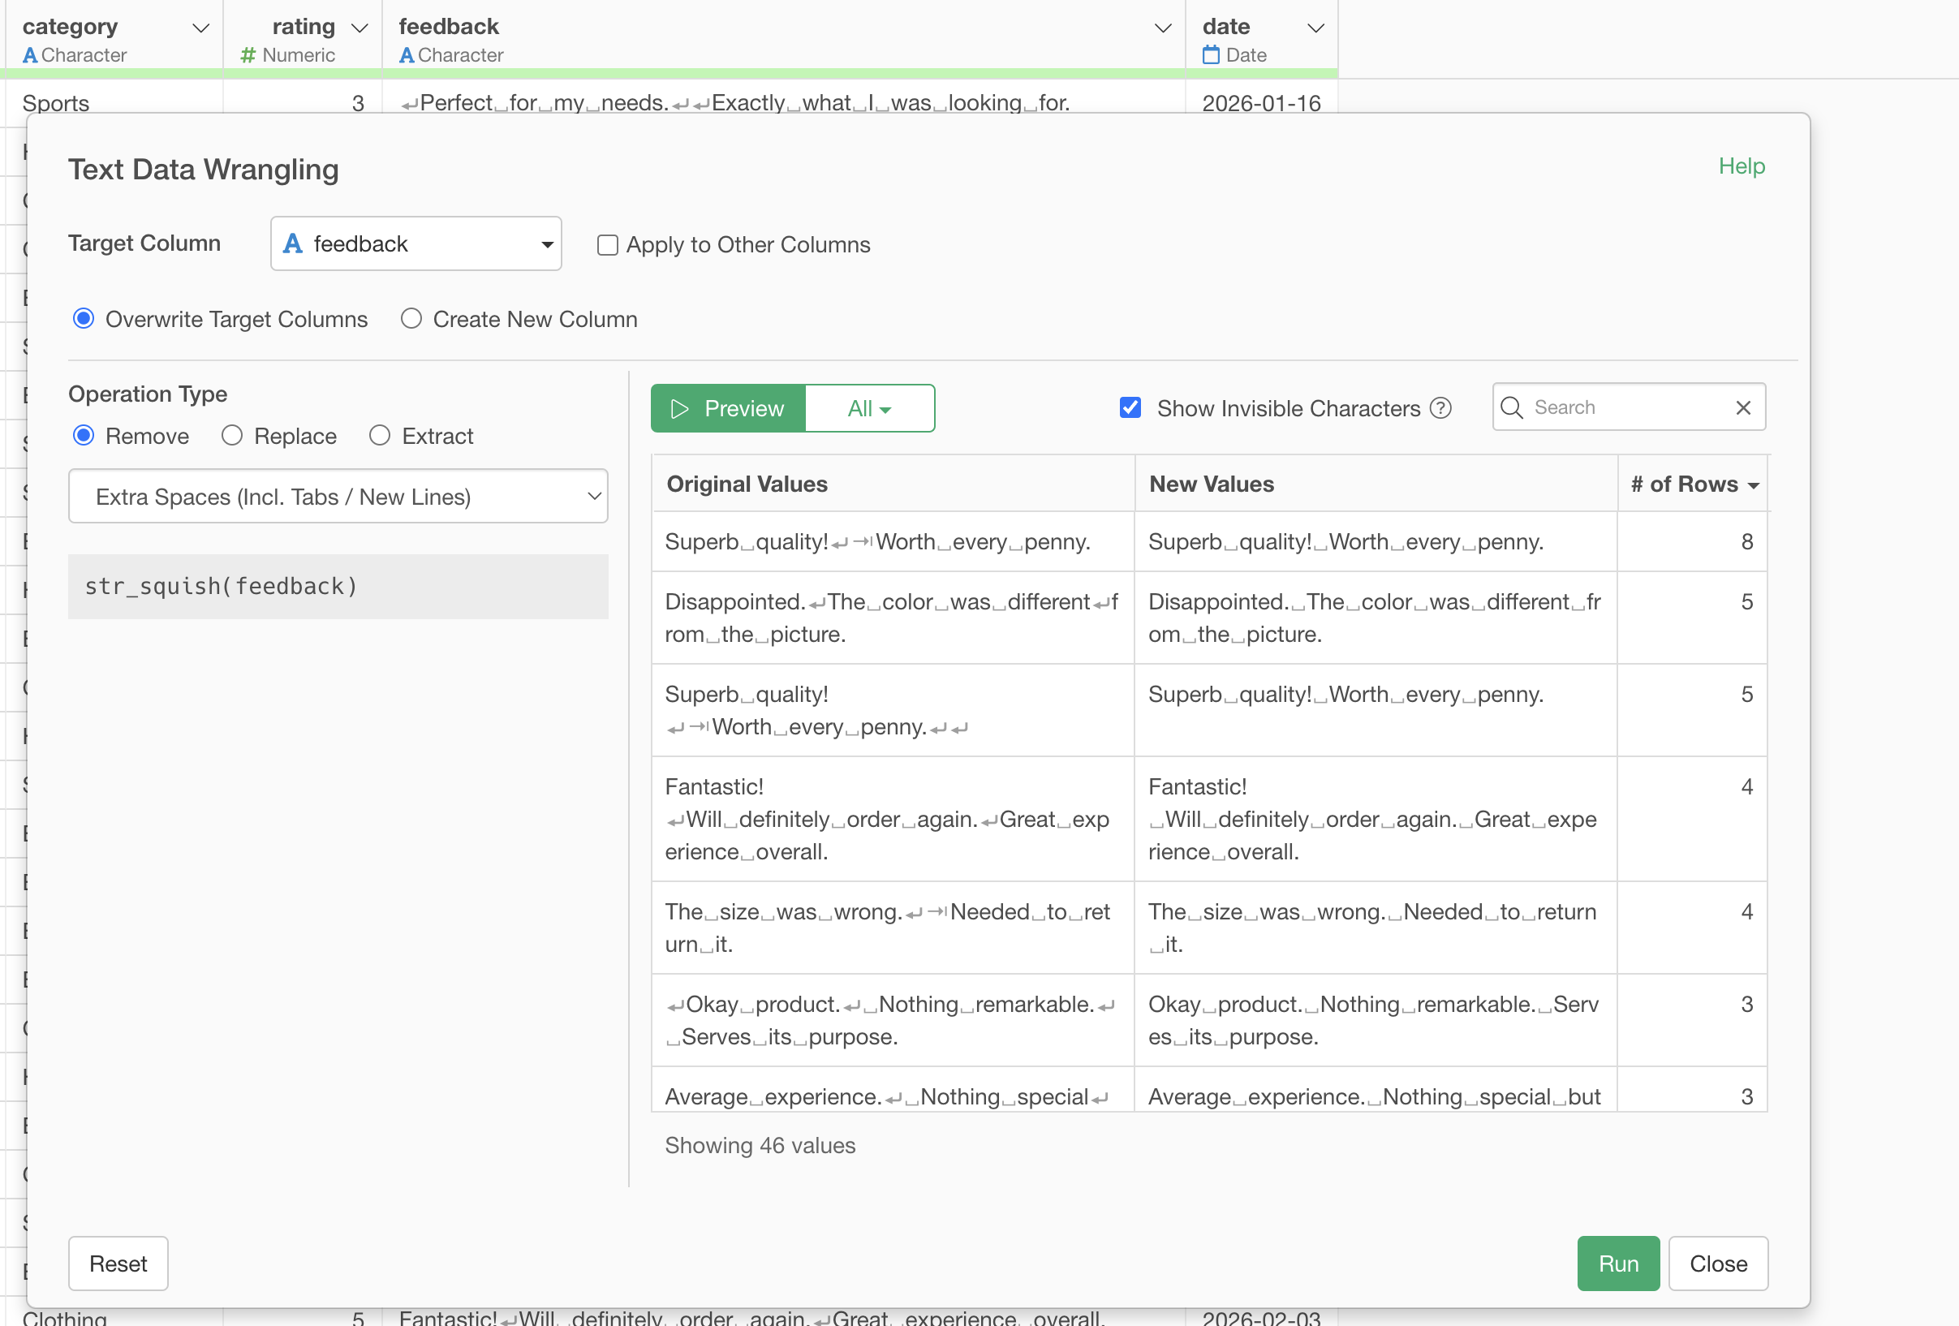
Task: Click feedback column character type icon
Action: [407, 56]
